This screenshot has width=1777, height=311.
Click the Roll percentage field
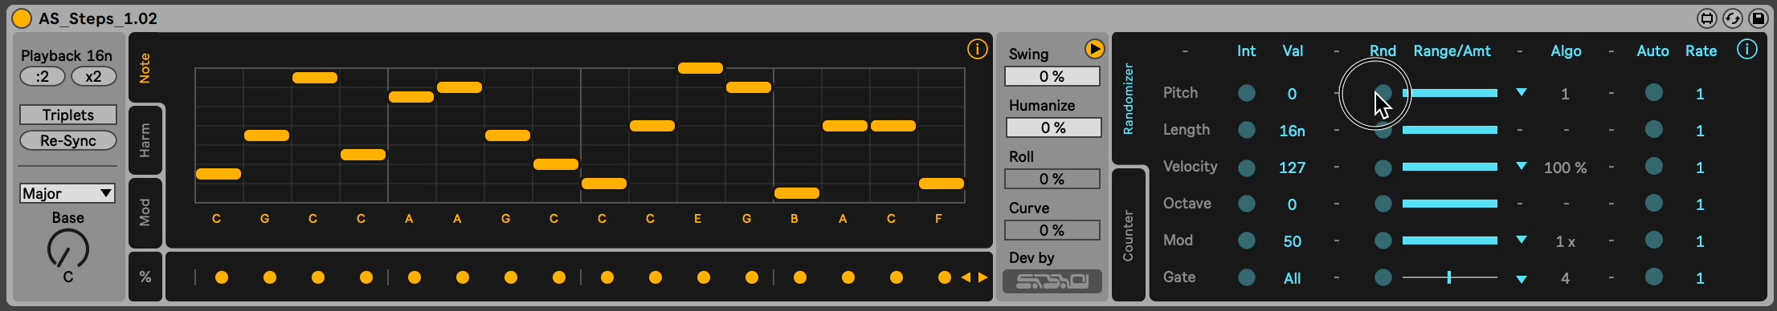click(1052, 180)
